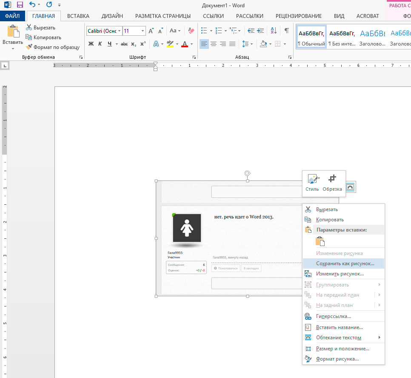Toggle subscript formatting
The width and height of the screenshot is (411, 378).
(134, 44)
